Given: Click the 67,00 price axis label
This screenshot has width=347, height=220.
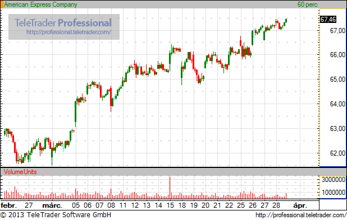Looking at the screenshot, I should pos(337,31).
